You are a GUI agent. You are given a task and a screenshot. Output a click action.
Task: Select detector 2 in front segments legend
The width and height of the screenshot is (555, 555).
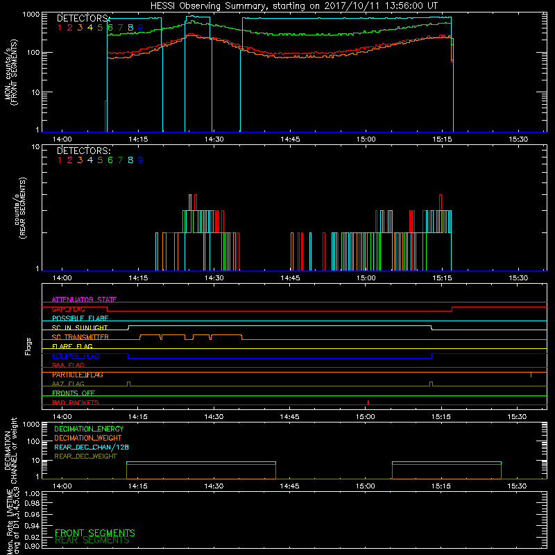click(x=70, y=28)
